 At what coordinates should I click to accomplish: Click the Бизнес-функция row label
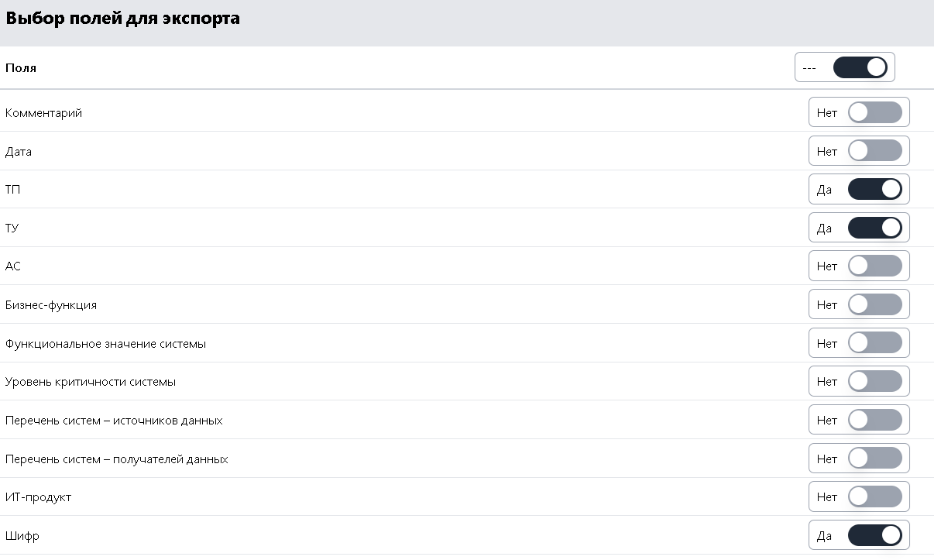point(51,305)
